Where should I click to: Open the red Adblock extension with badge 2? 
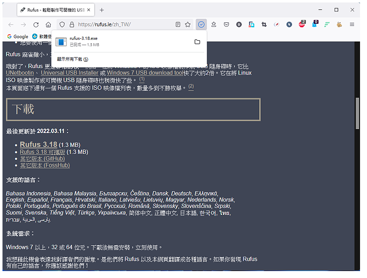302,24
